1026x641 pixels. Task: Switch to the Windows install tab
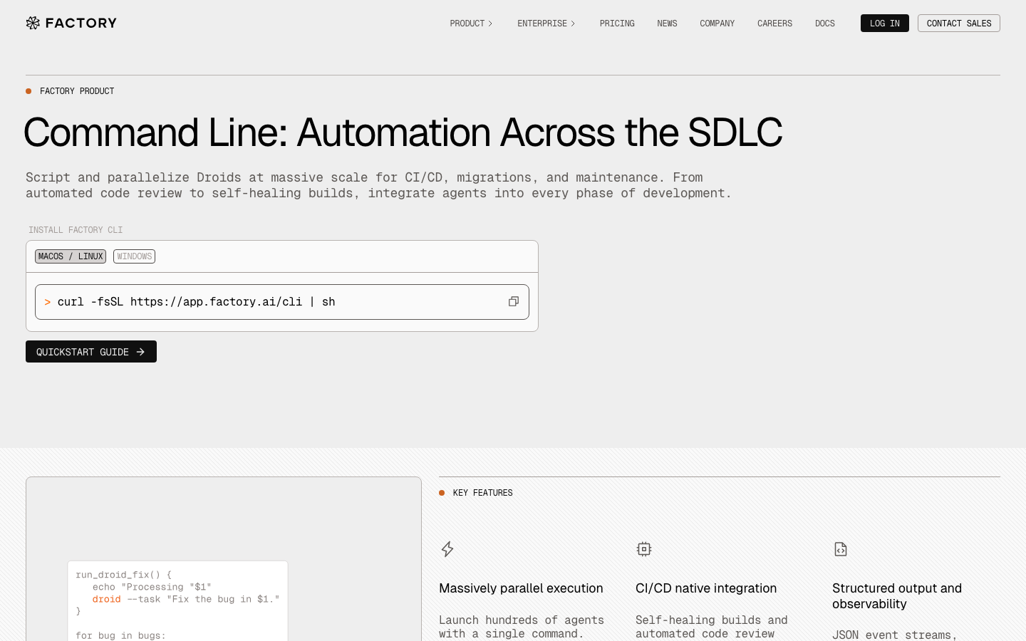pos(134,256)
